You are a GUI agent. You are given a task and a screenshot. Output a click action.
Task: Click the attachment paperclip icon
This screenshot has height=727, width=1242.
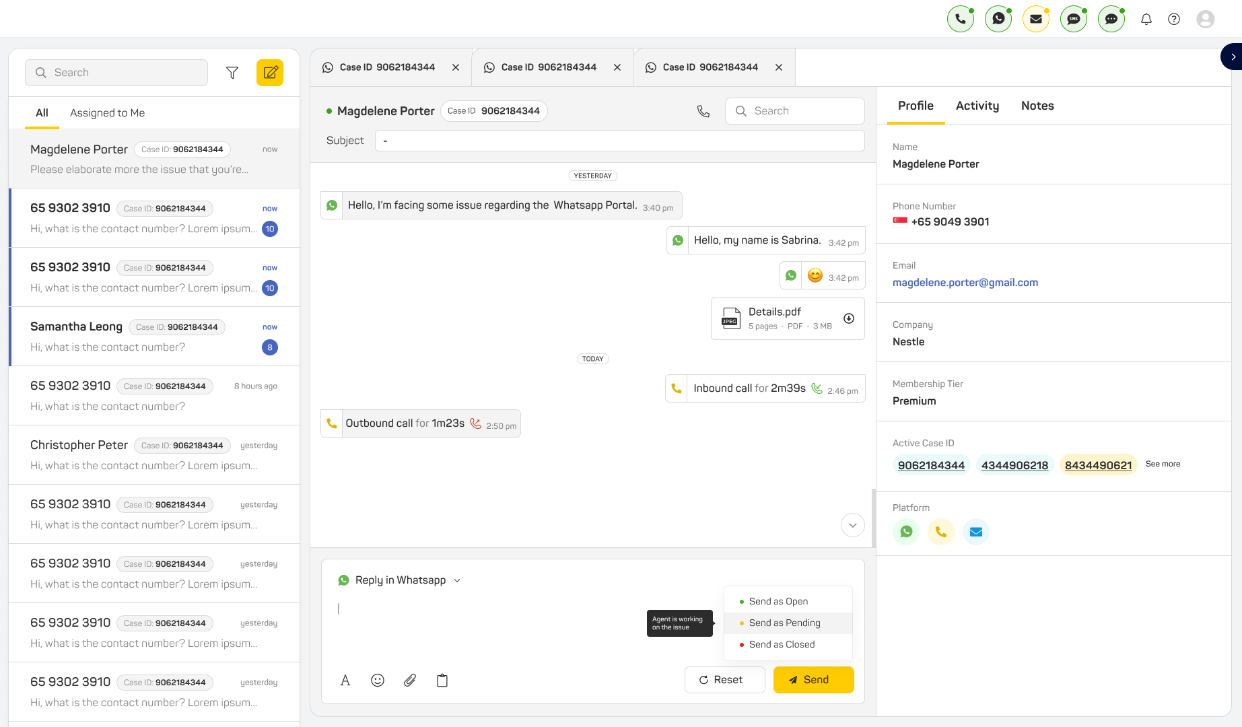[x=410, y=681]
